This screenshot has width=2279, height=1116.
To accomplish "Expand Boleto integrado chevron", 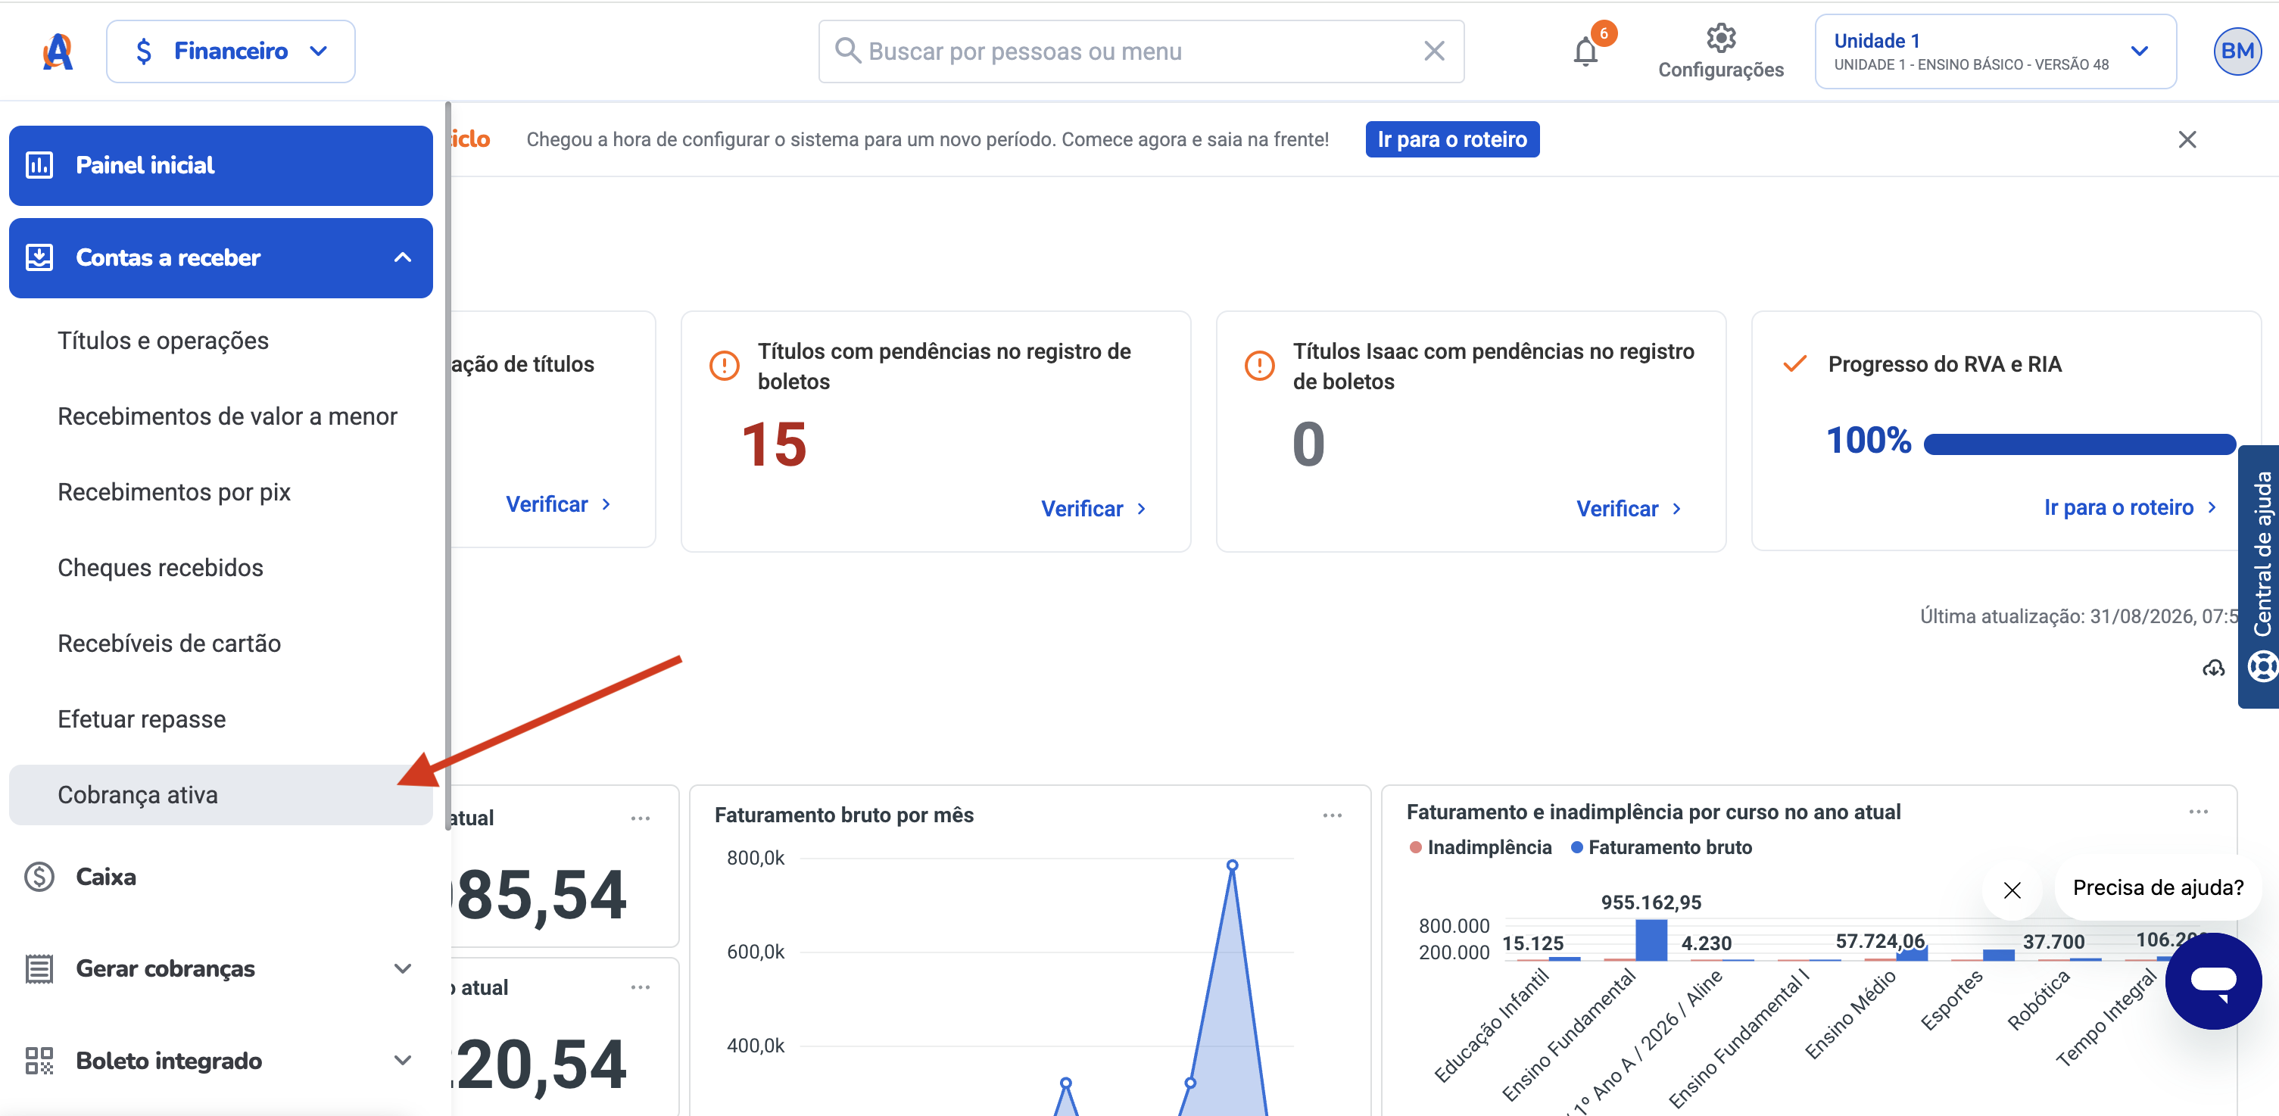I will pyautogui.click(x=403, y=1061).
